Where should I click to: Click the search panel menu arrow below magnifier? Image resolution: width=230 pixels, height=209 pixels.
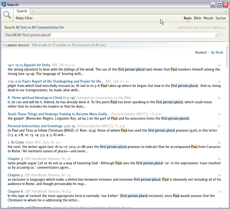(12, 21)
